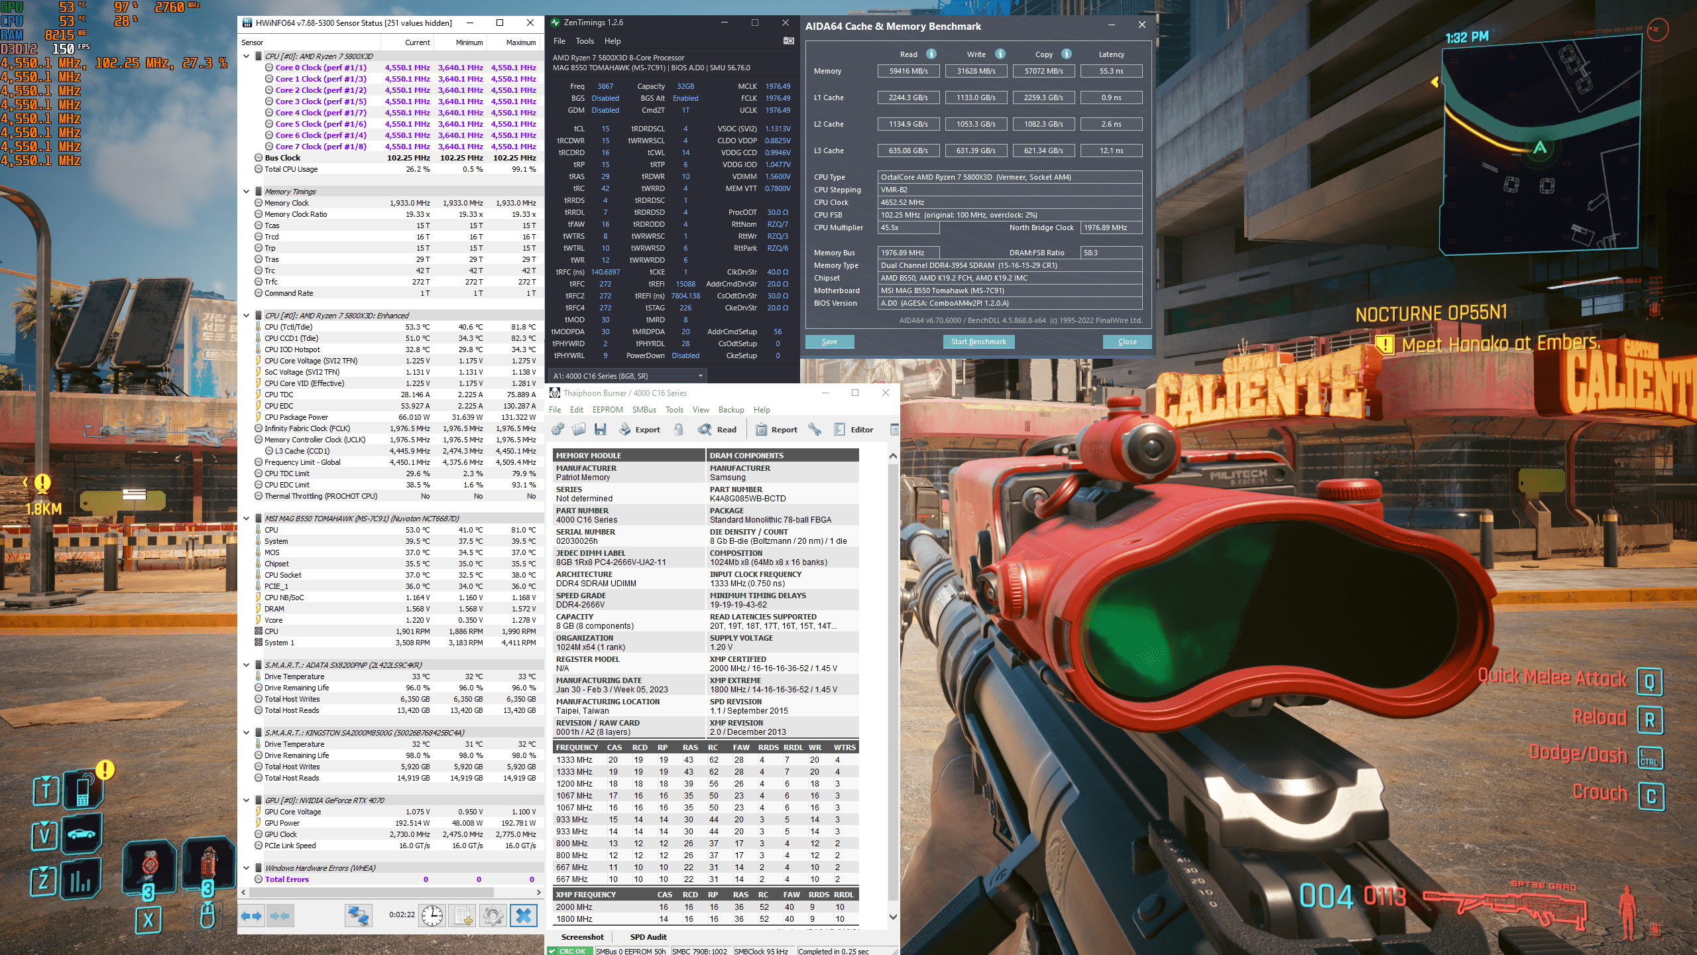Click the info icon beside Write in AIDA64
The image size is (1697, 955).
click(1000, 54)
